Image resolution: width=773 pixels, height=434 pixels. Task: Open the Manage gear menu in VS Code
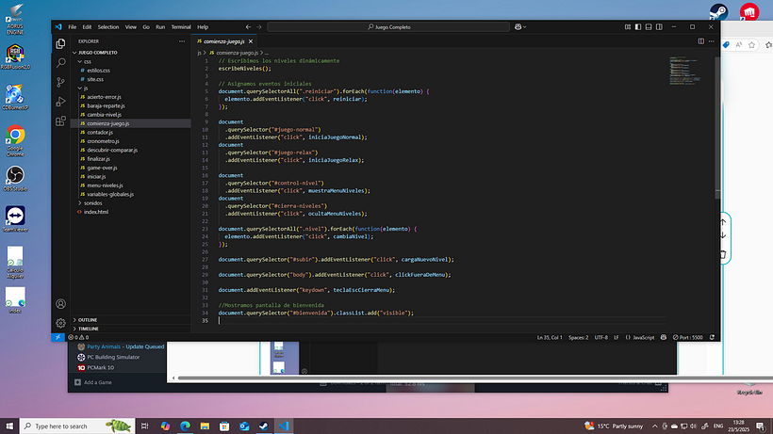click(60, 323)
